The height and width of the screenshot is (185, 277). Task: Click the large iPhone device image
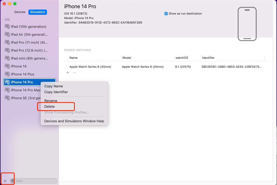tap(247, 24)
